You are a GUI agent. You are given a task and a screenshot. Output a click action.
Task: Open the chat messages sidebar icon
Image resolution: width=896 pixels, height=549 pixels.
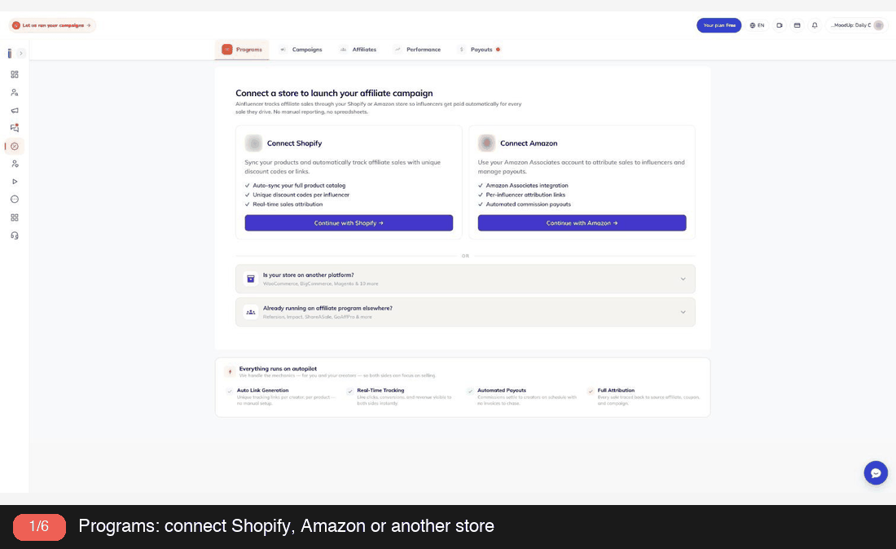click(15, 128)
